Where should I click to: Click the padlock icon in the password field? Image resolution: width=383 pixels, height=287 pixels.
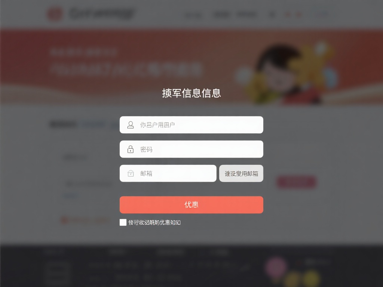131,149
